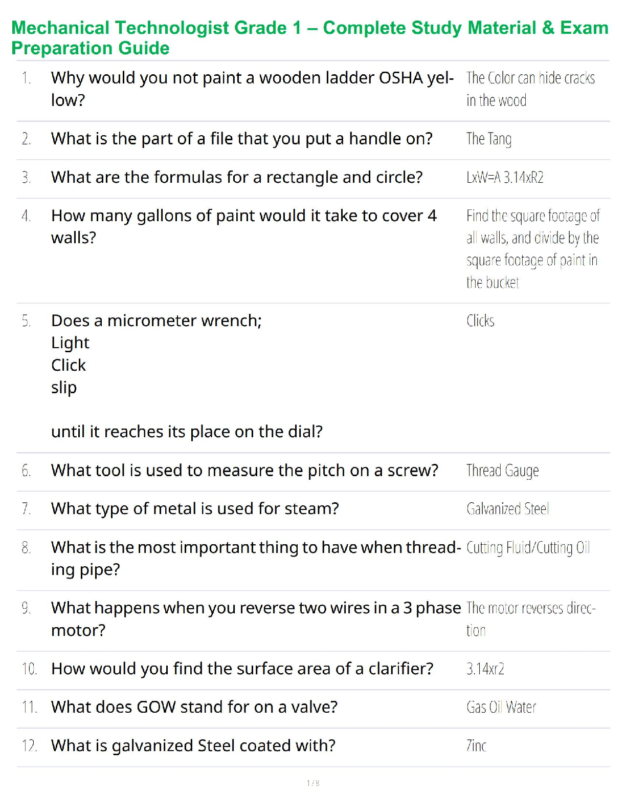This screenshot has width=626, height=811.
Task: Click the "The motor reverses direction" answer
Action: [530, 618]
